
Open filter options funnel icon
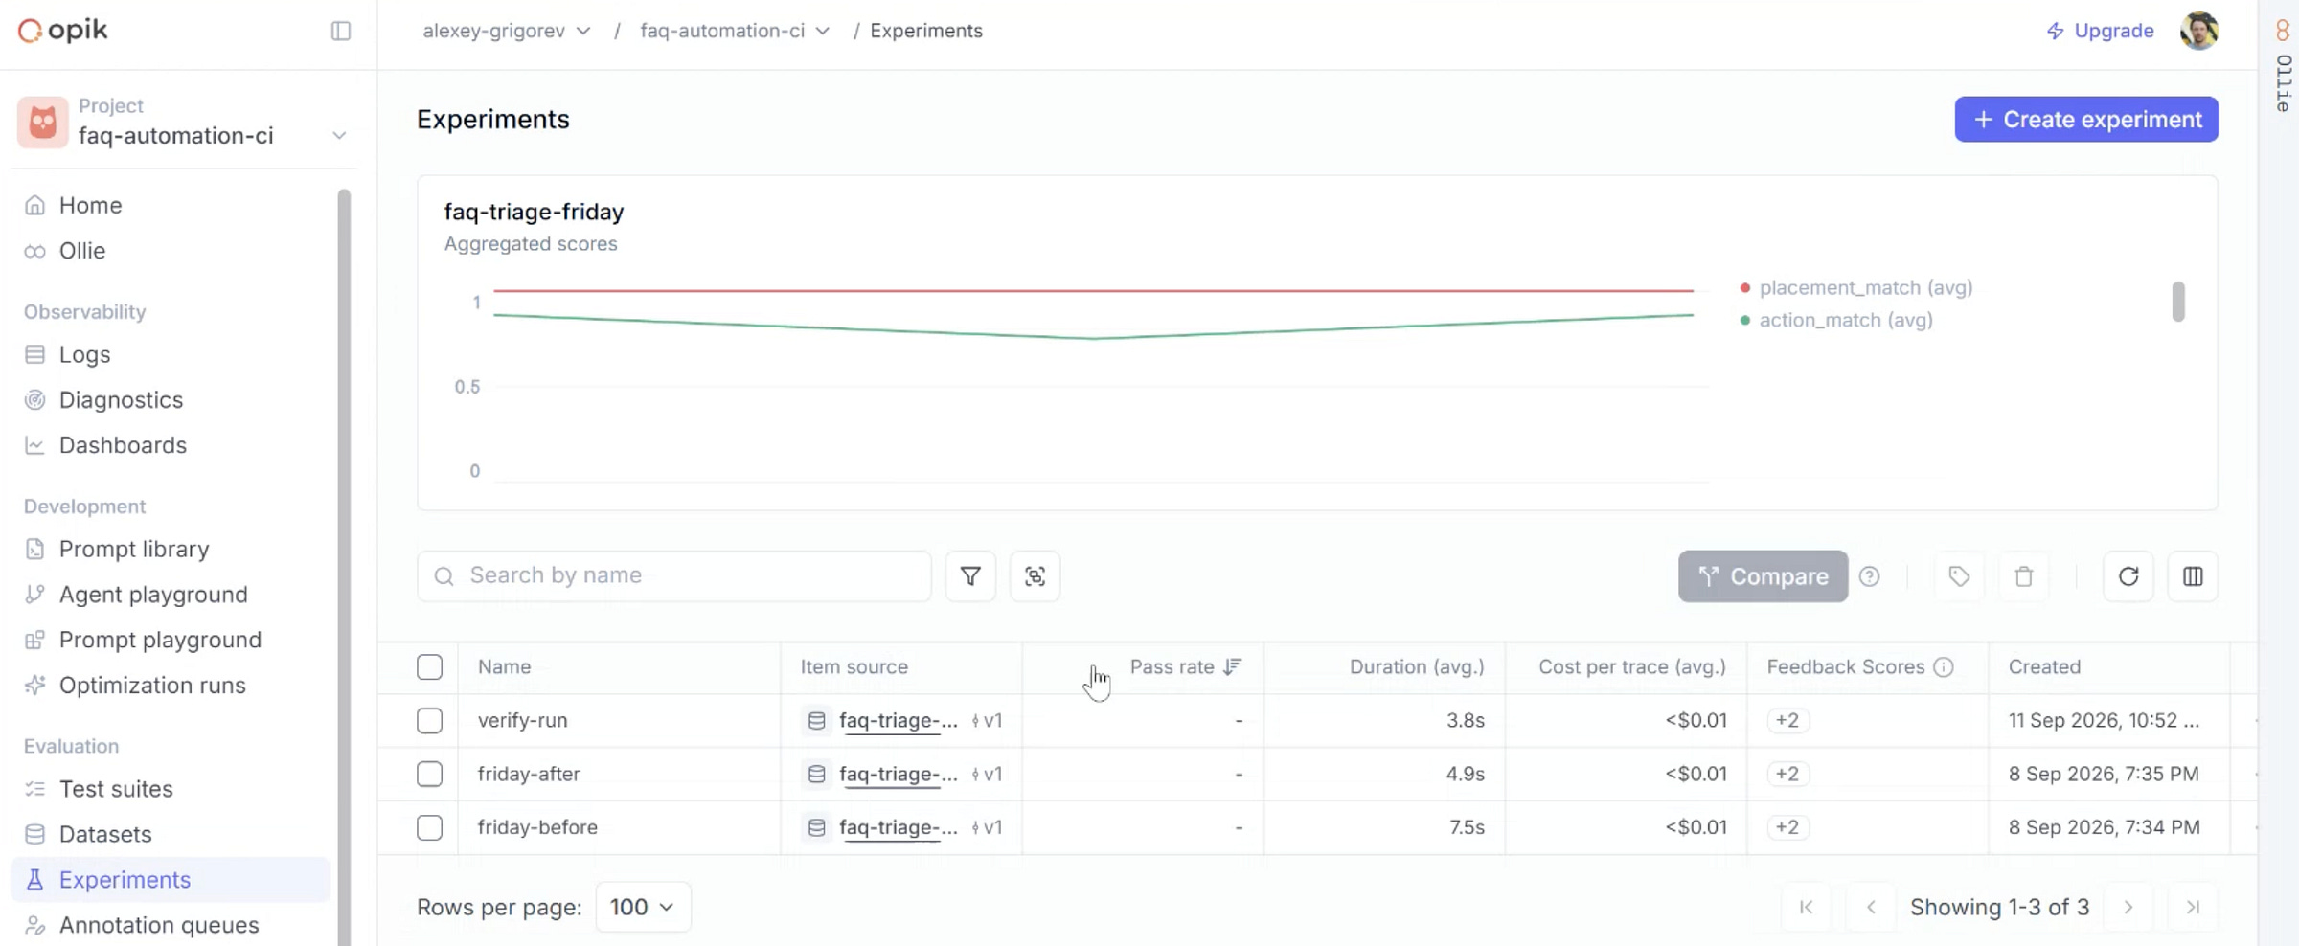coord(970,575)
